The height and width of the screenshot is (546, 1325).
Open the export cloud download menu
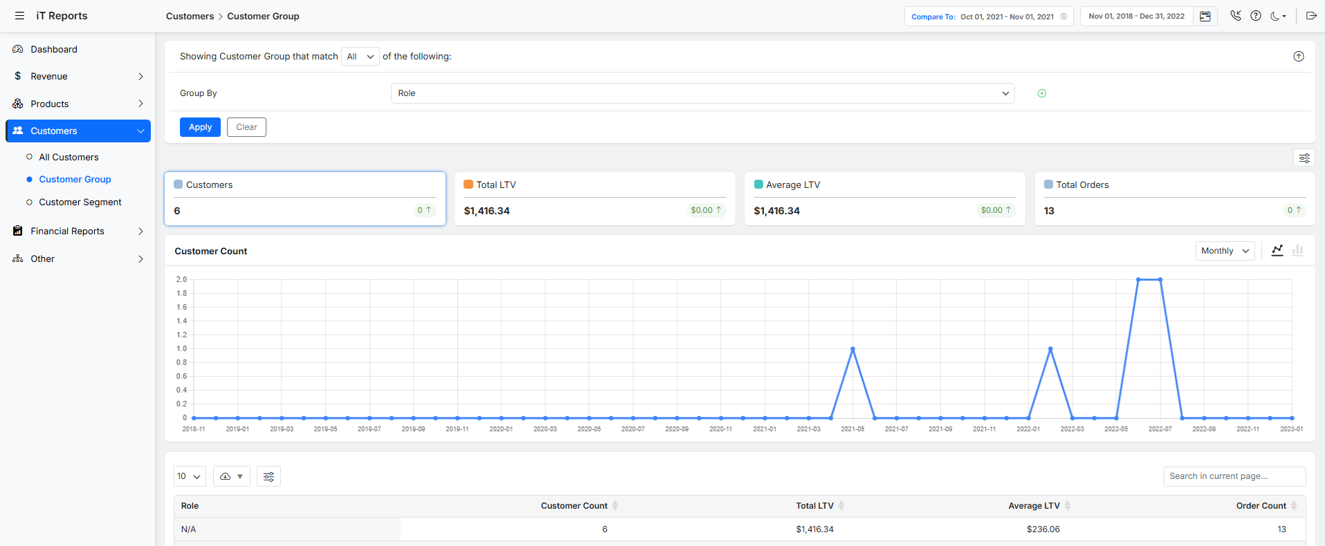pyautogui.click(x=231, y=476)
